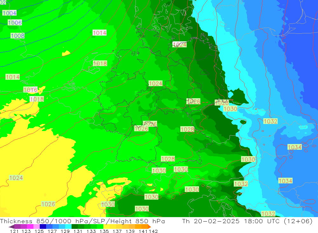
Task: Click the blue 1008 isobar label
Action: pos(17,36)
